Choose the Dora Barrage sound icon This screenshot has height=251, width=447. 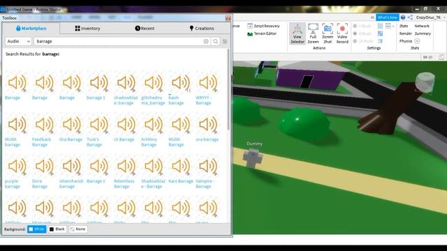[x=44, y=166]
